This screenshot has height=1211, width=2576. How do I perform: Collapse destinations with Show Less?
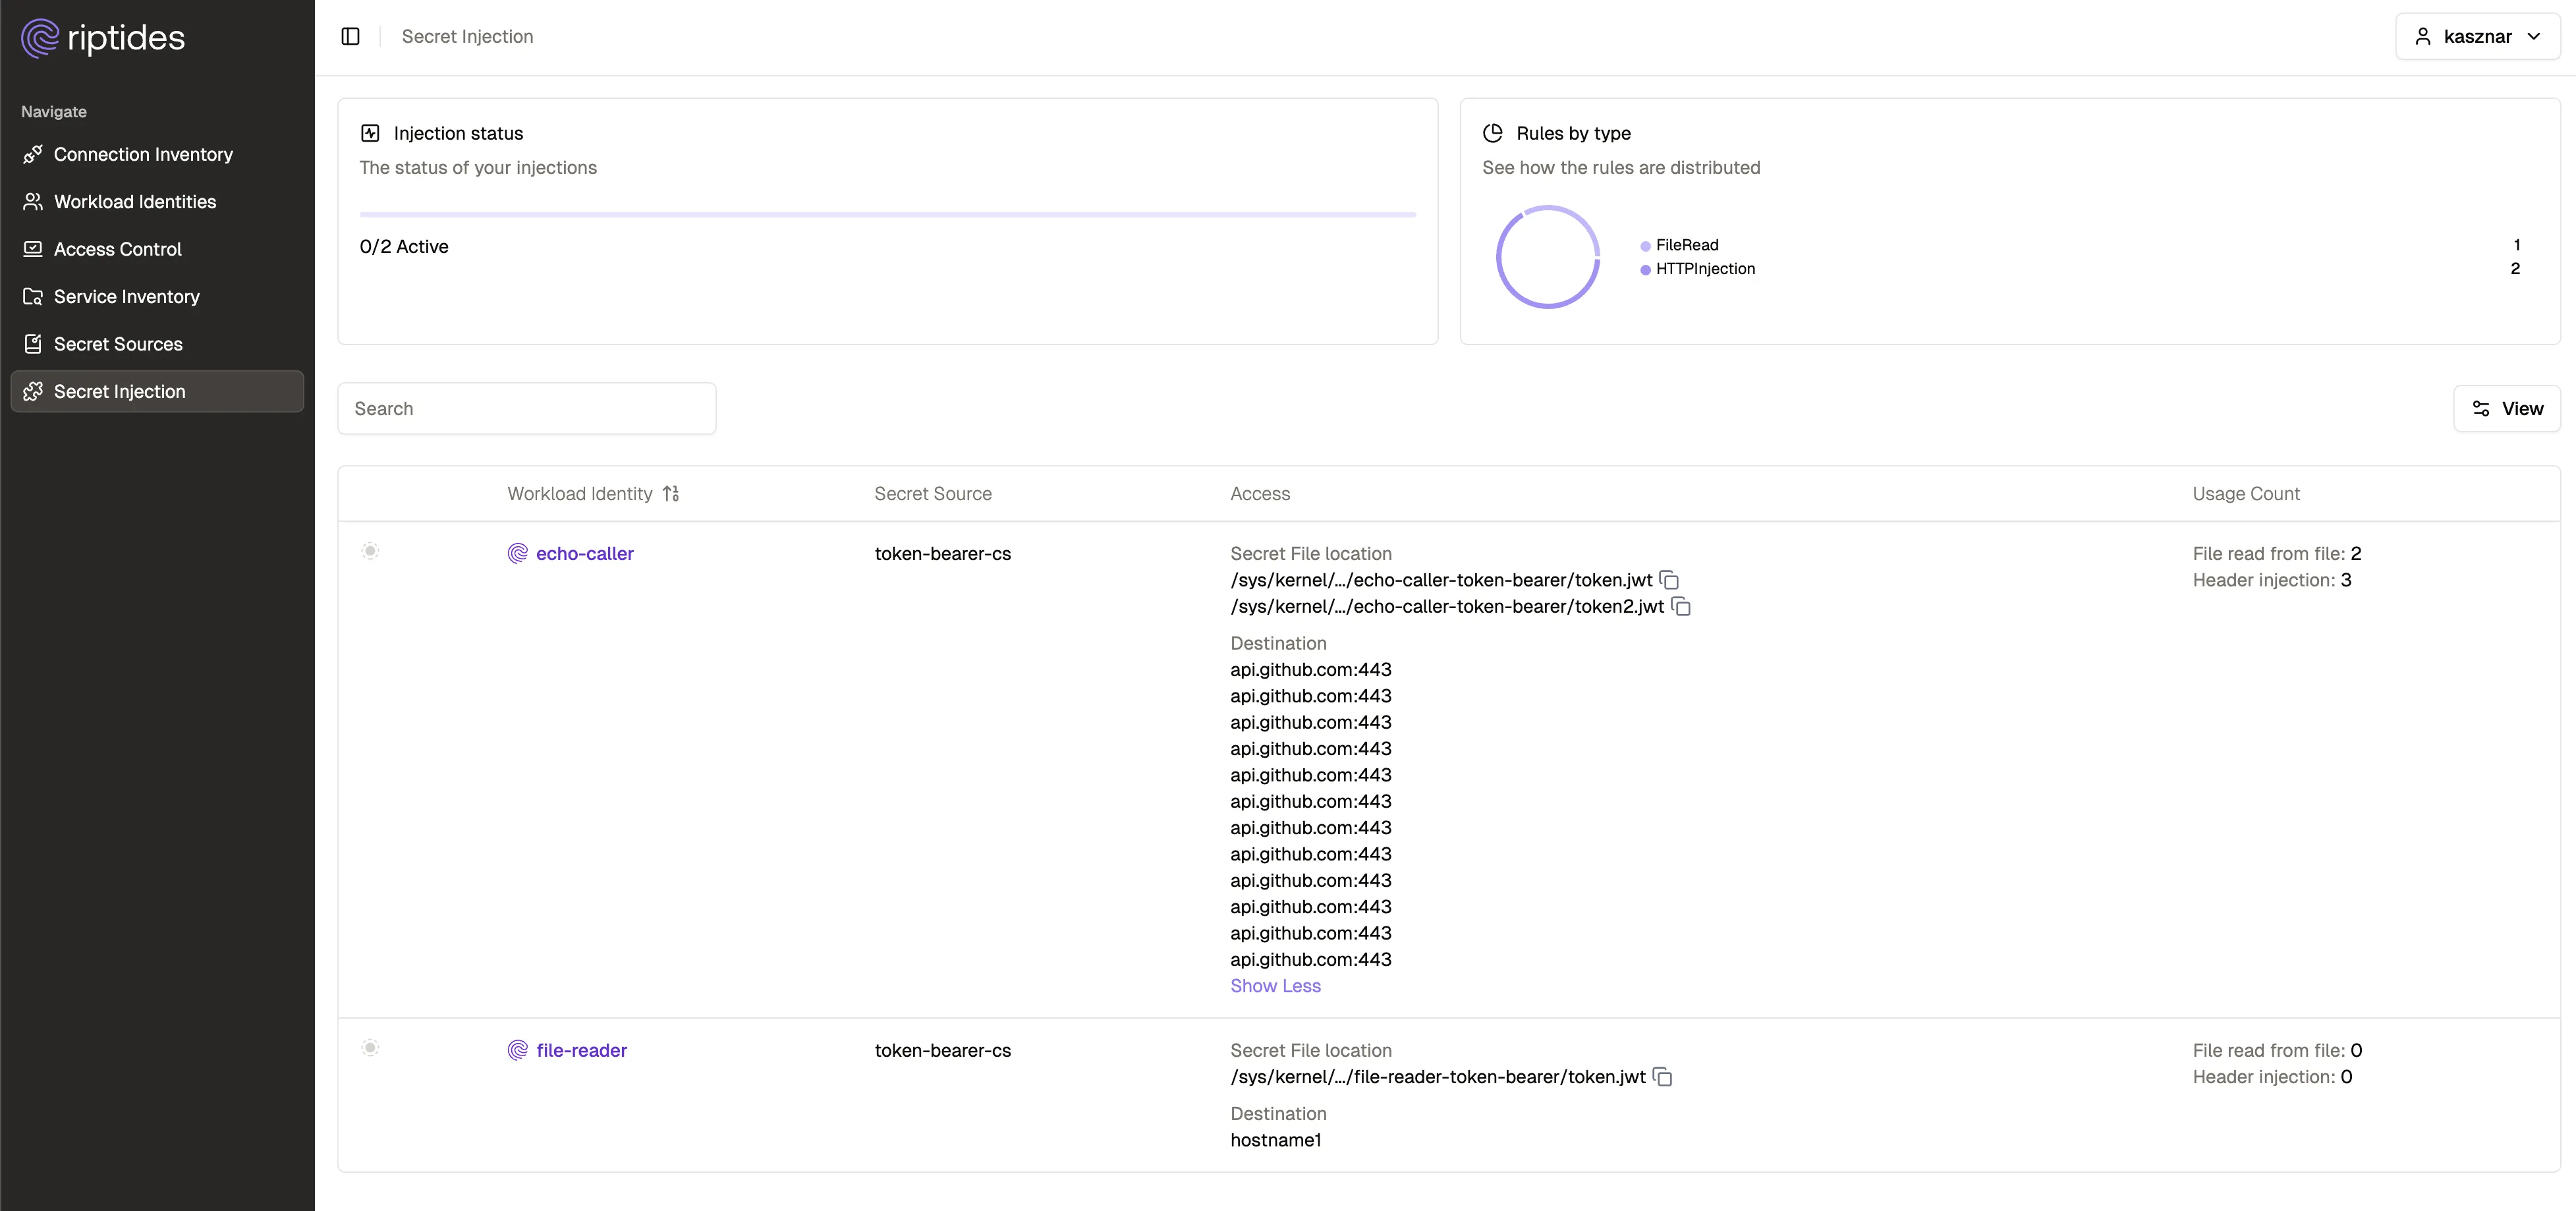pos(1275,986)
